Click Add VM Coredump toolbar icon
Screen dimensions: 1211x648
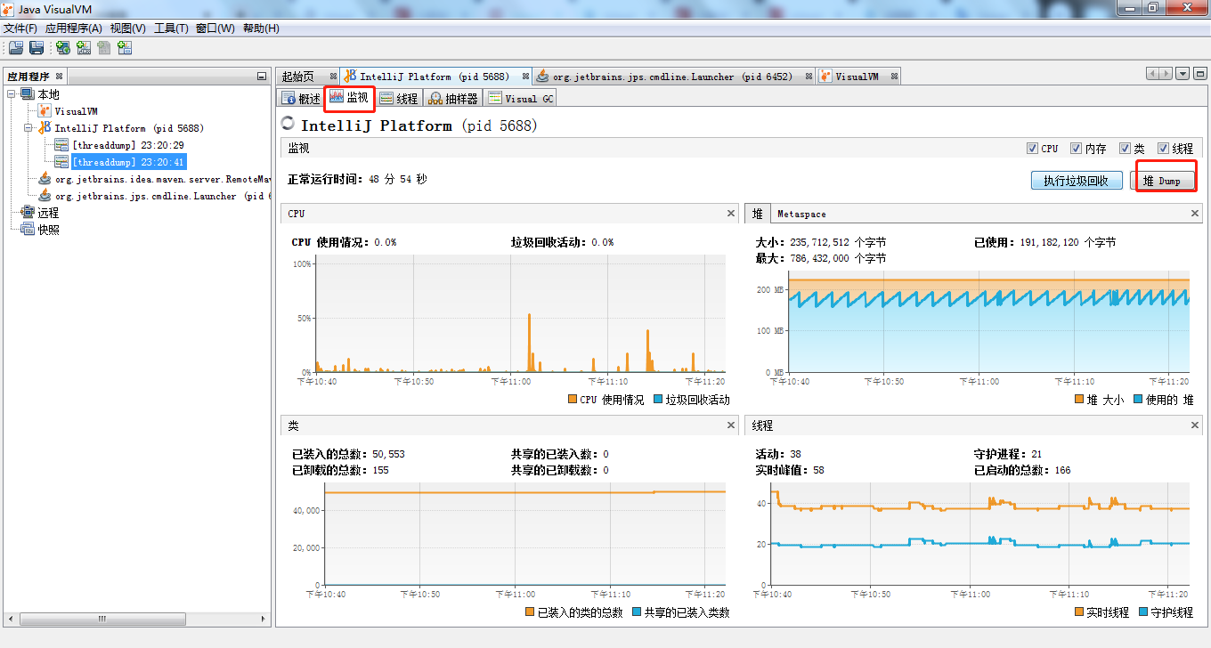point(104,48)
